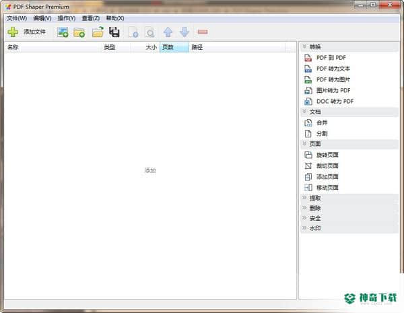404x313 pixels.
Task: Click the open folder toolbar icon
Action: [x=98, y=32]
